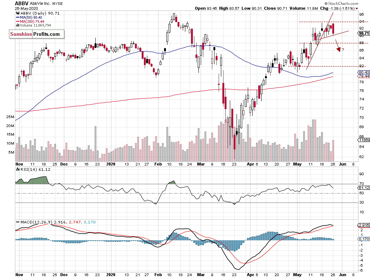Click the 79.44 moving average axis tag

point(364,76)
